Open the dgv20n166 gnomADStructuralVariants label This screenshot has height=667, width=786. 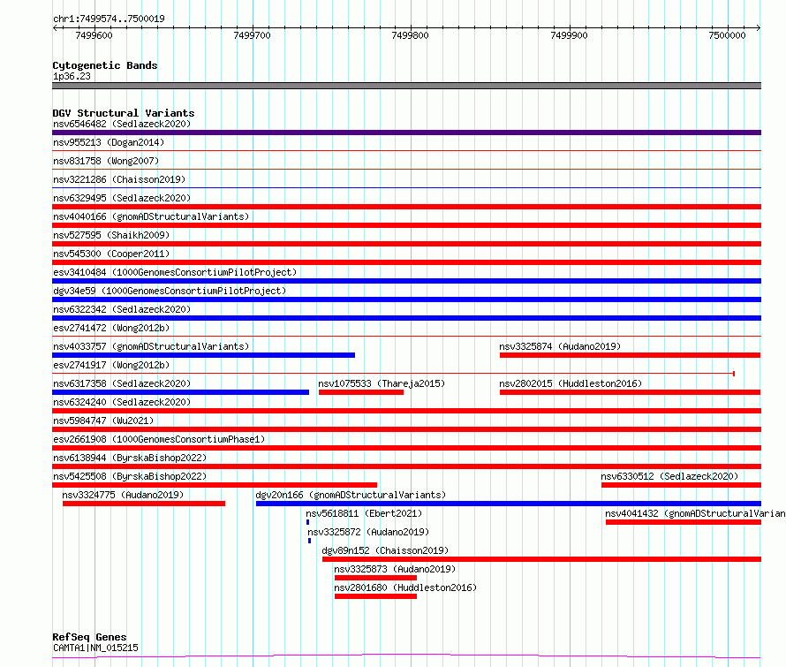tap(351, 495)
